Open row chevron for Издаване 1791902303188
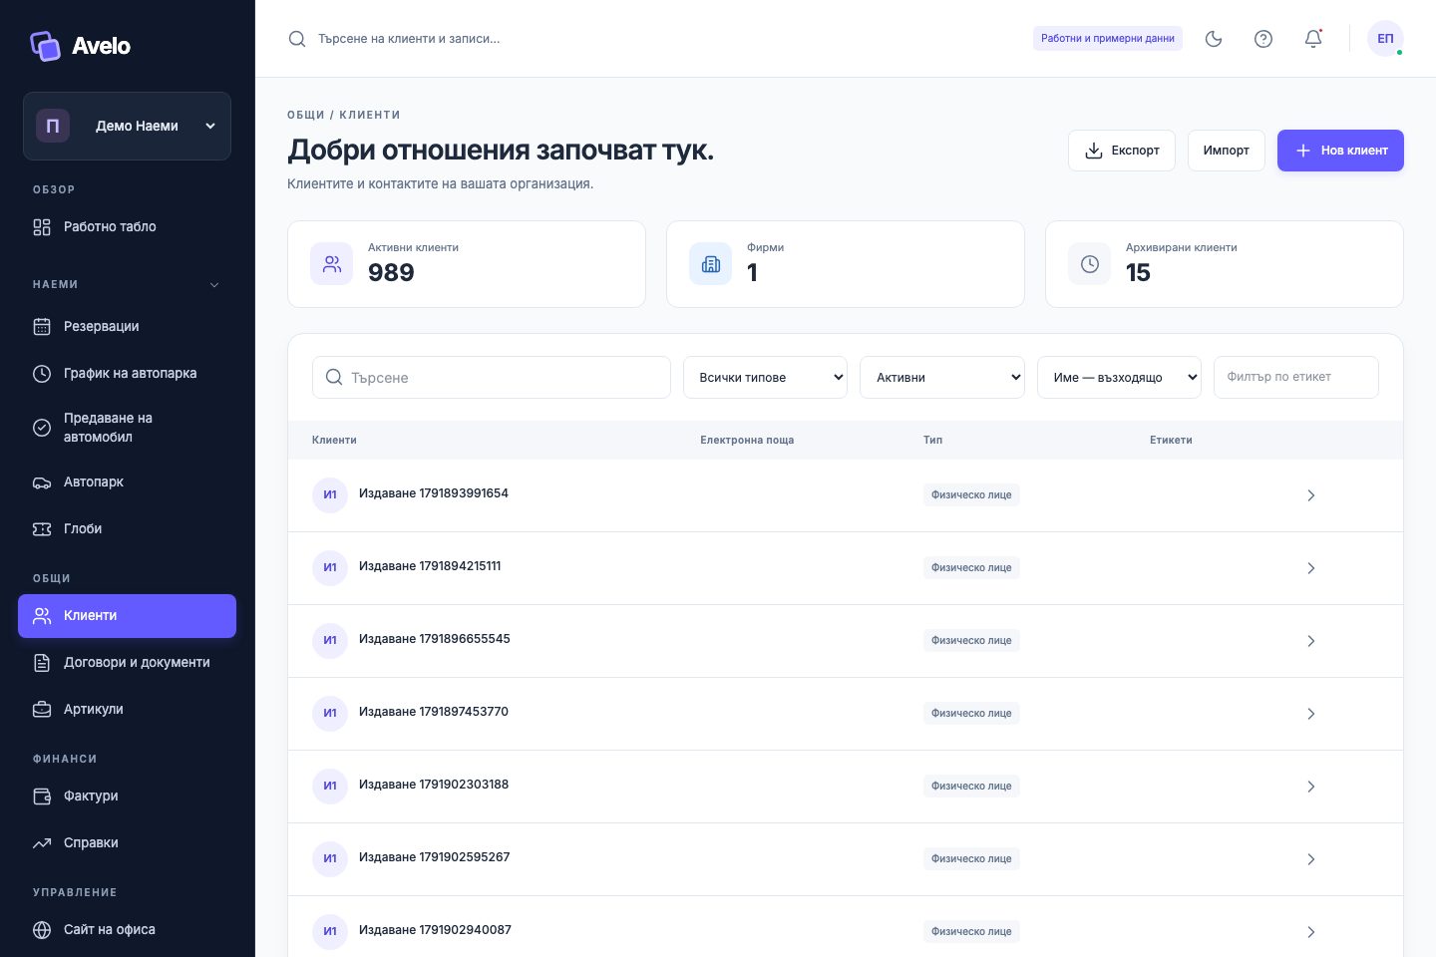Viewport: 1436px width, 957px height. pyautogui.click(x=1311, y=787)
